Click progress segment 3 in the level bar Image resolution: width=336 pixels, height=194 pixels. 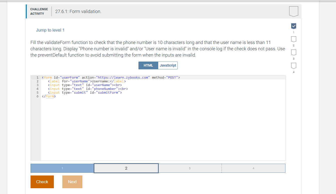pyautogui.click(x=190, y=168)
